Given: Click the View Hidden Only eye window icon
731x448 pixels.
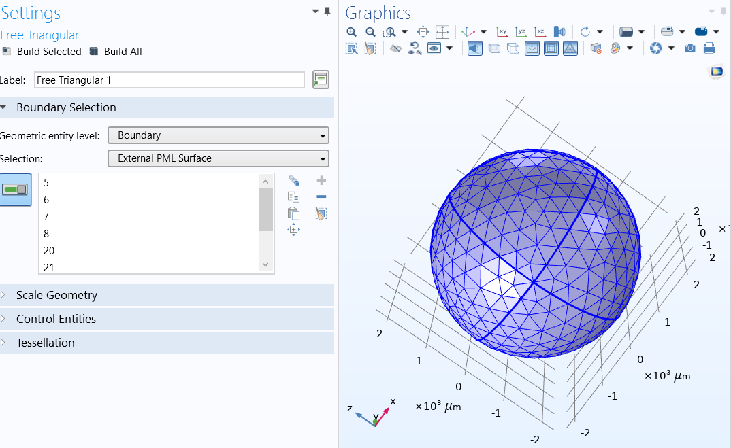Looking at the screenshot, I should coord(434,48).
